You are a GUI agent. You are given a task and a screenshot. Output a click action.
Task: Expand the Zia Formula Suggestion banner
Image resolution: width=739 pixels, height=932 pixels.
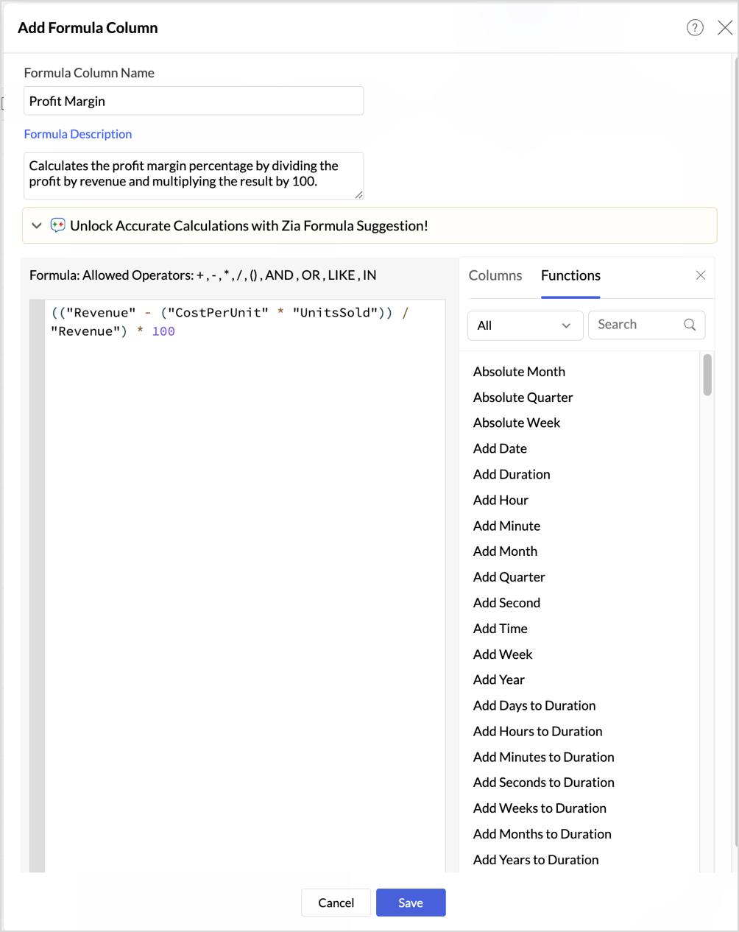point(37,225)
